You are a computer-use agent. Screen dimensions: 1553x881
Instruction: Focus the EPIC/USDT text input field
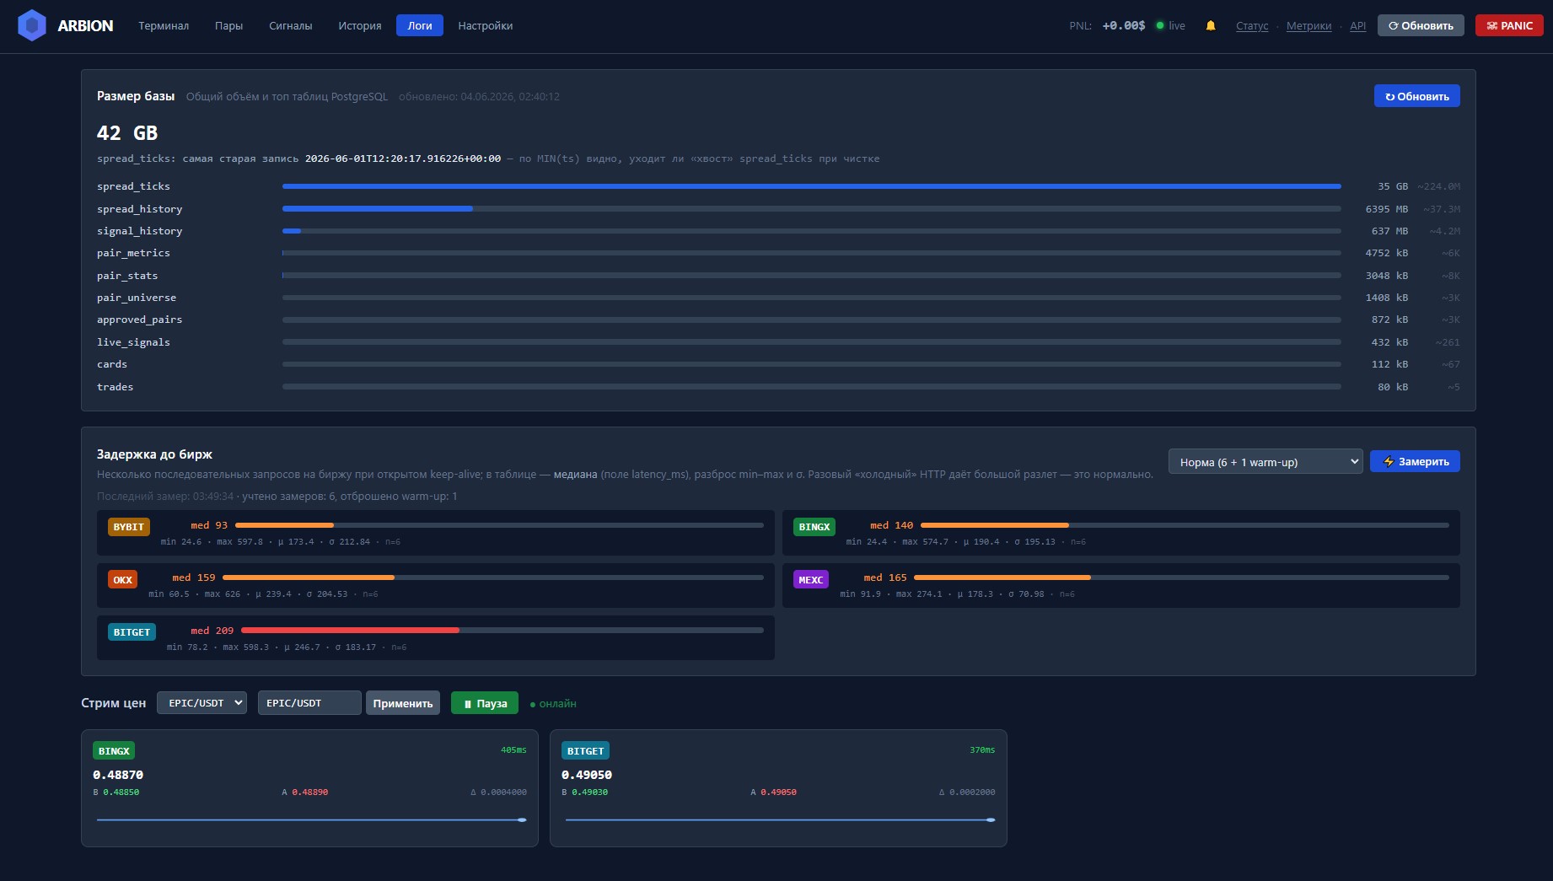[x=309, y=702]
